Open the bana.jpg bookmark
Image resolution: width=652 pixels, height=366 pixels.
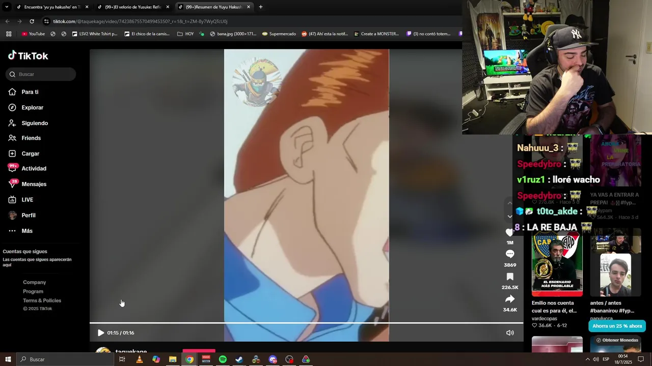pos(233,34)
